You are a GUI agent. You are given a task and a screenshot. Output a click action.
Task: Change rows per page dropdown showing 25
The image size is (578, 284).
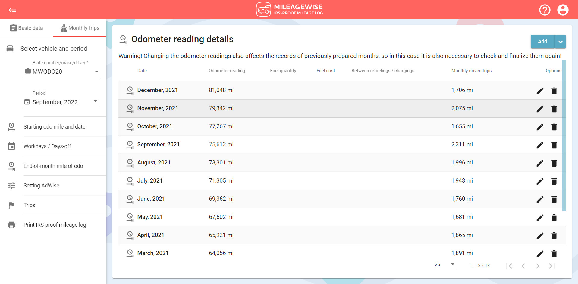445,264
